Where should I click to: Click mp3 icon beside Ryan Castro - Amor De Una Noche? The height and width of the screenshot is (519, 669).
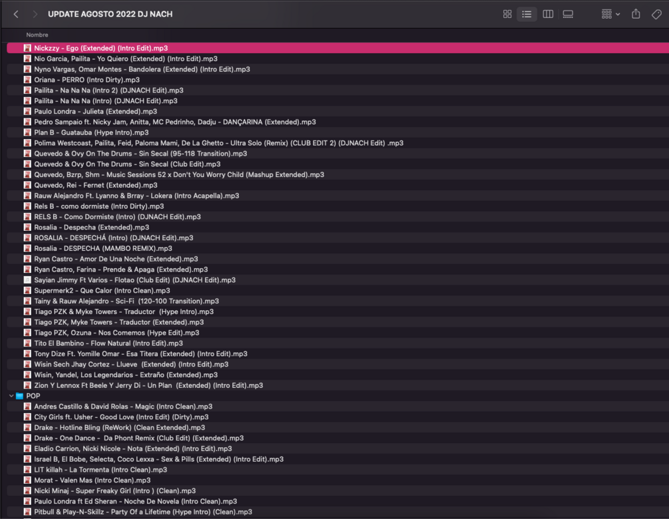(27, 259)
